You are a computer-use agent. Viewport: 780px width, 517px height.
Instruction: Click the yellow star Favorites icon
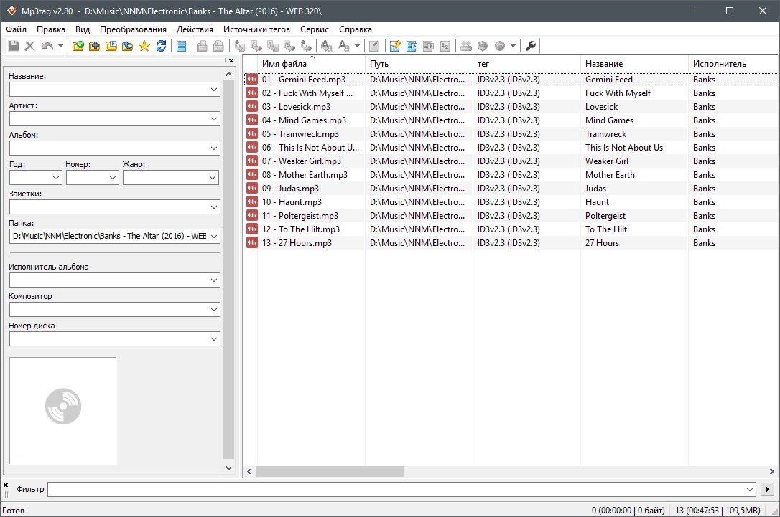tap(144, 46)
